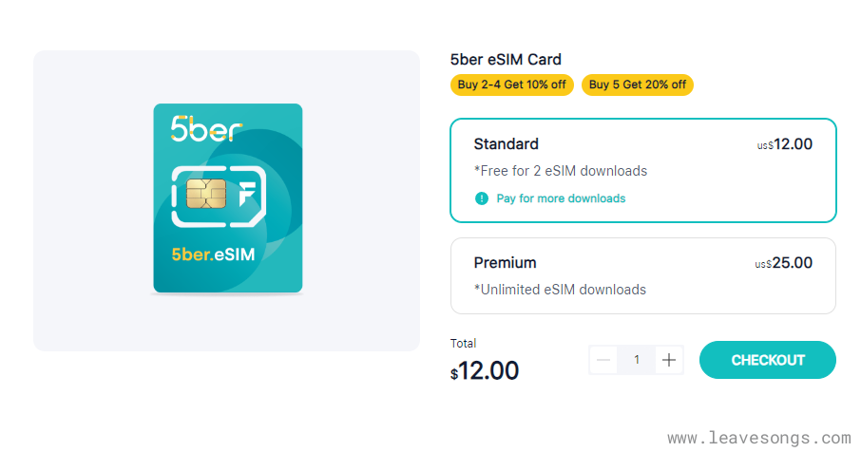Increase quantity with the plus button
The width and height of the screenshot is (861, 452).
(x=669, y=360)
